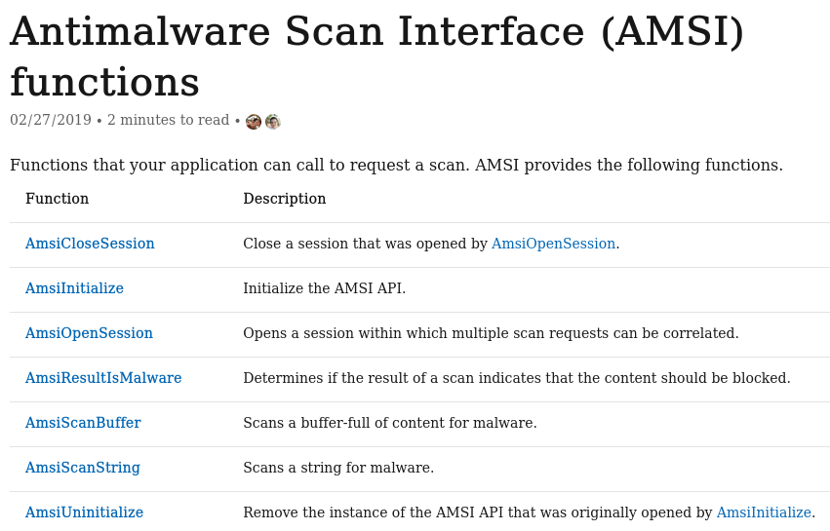The width and height of the screenshot is (830, 531).
Task: Click the intro paragraph about requesting a scan
Action: coord(396,166)
